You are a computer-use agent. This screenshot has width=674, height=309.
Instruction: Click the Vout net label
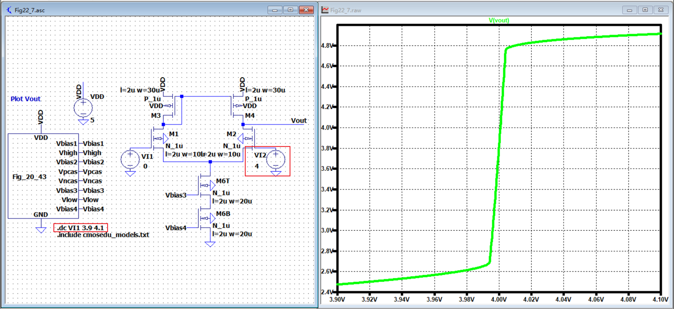pyautogui.click(x=298, y=120)
